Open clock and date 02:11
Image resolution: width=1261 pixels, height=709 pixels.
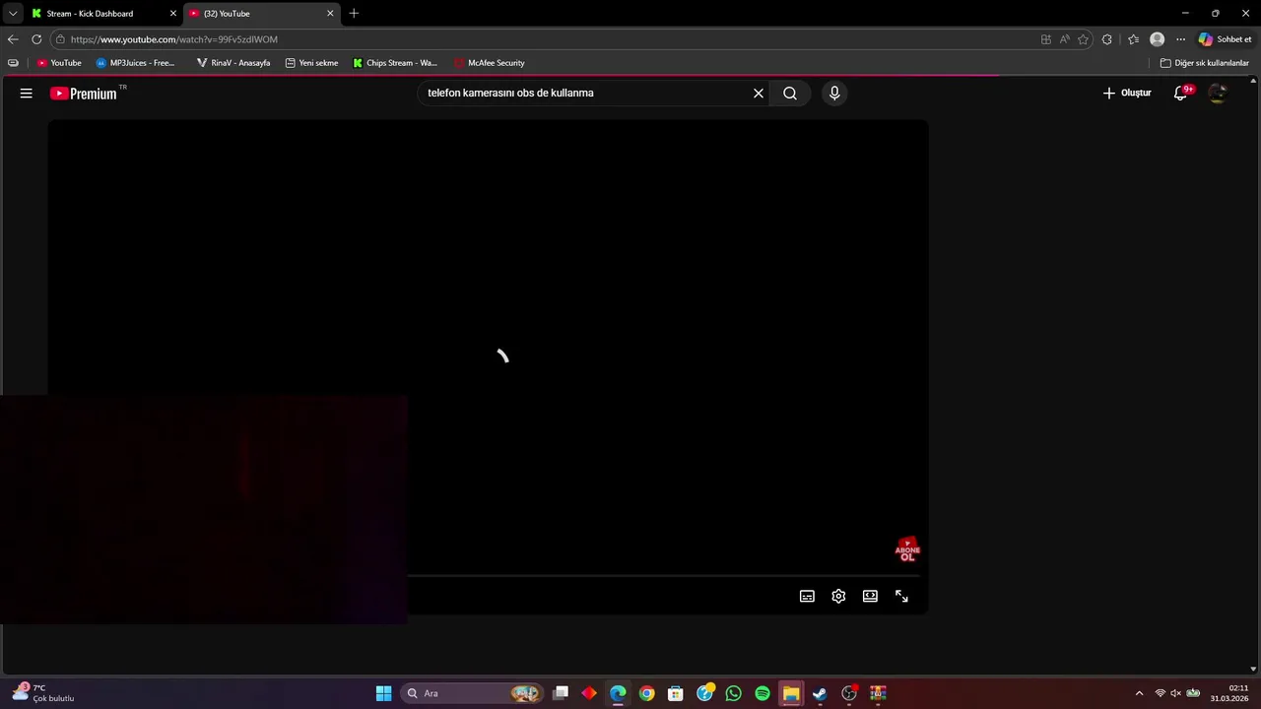coord(1230,693)
